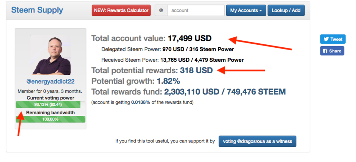The height and width of the screenshot is (162, 356).
Task: Select the Total potential rewards 318 USD value
Action: pos(197,70)
